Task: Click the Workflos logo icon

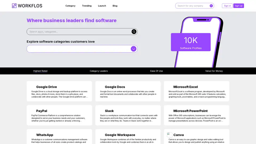Action: click(14, 6)
